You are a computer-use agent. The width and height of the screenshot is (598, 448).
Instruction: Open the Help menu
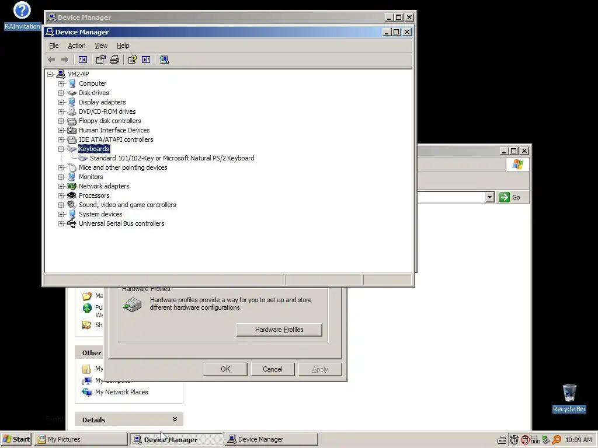123,45
